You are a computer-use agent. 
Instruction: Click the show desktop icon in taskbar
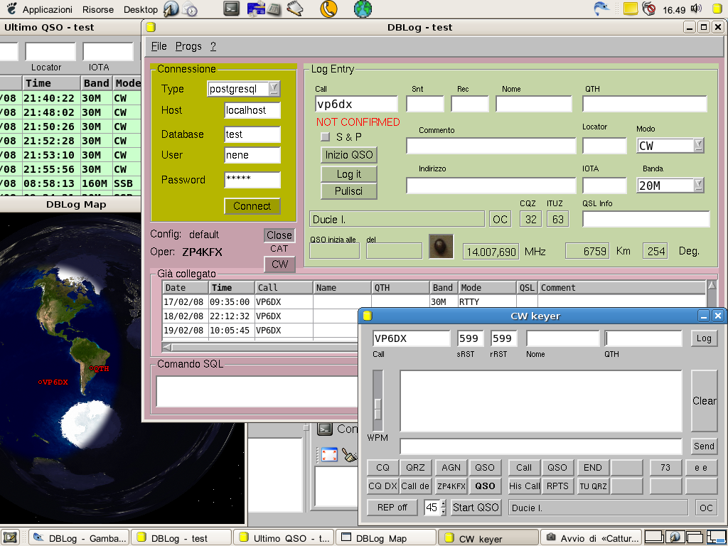(x=10, y=537)
